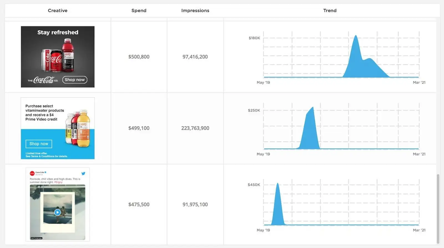The width and height of the screenshot is (444, 248).
Task: Select the $499,100 spend value
Action: tap(139, 128)
